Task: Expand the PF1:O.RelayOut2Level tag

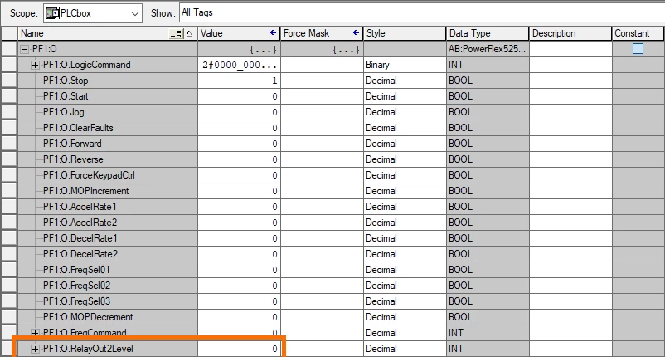Action: [x=35, y=349]
